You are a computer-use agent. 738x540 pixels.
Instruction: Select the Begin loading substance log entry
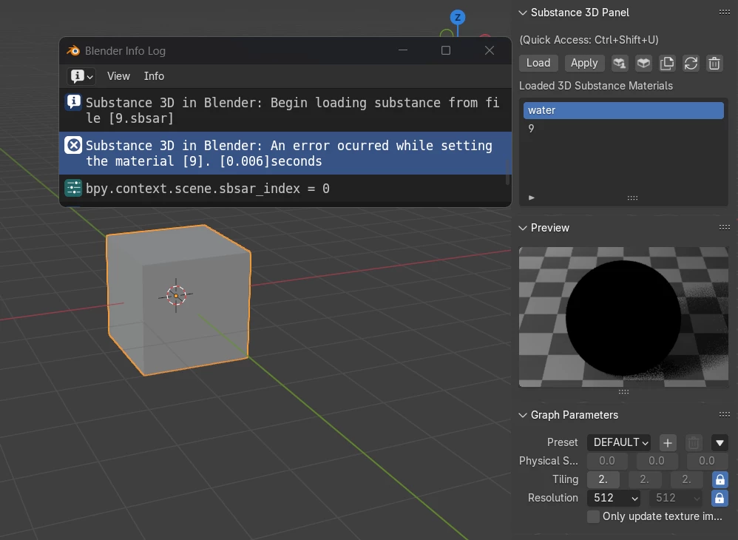click(x=285, y=110)
